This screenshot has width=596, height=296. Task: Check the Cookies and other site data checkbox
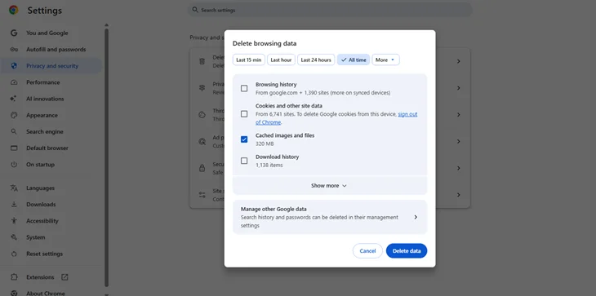click(244, 114)
